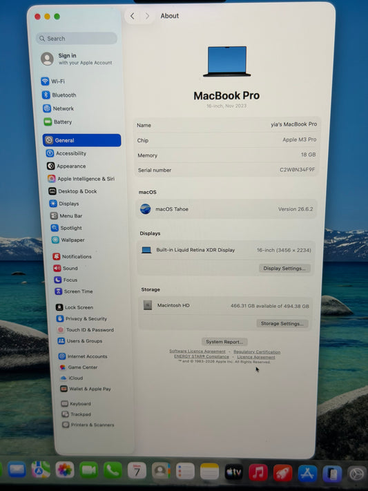Sign in with your Apple Account

(77, 59)
